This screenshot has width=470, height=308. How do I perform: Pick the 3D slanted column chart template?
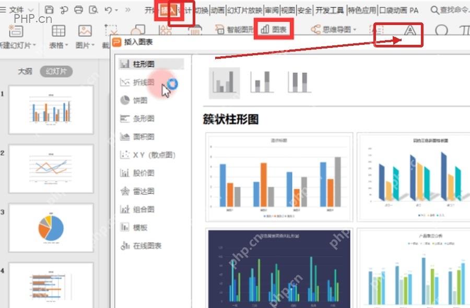414,177
